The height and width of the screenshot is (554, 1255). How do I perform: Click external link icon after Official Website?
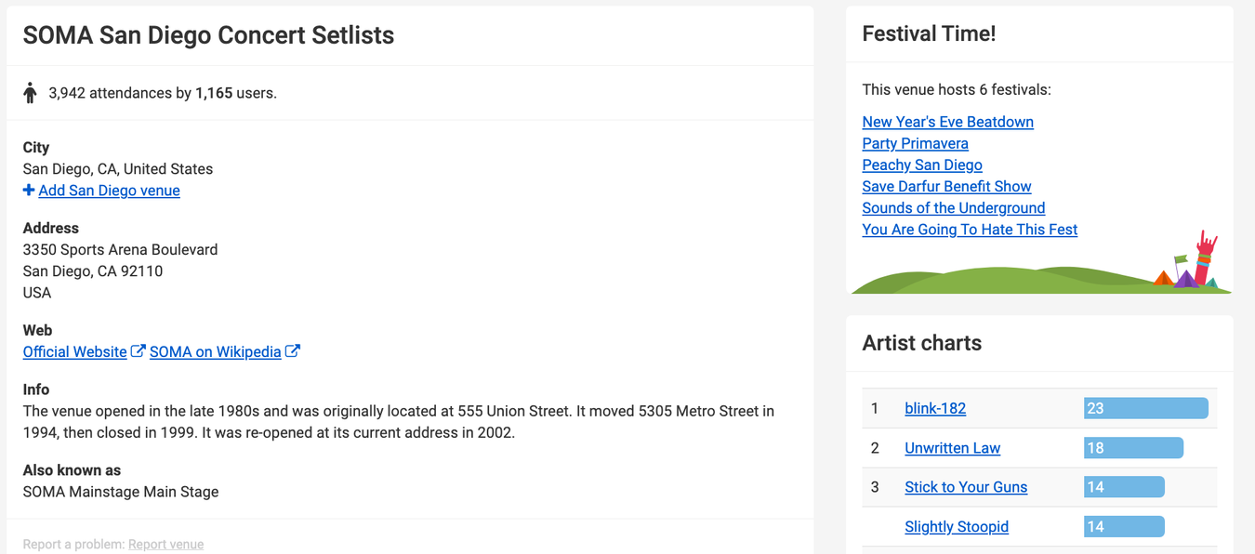point(138,351)
